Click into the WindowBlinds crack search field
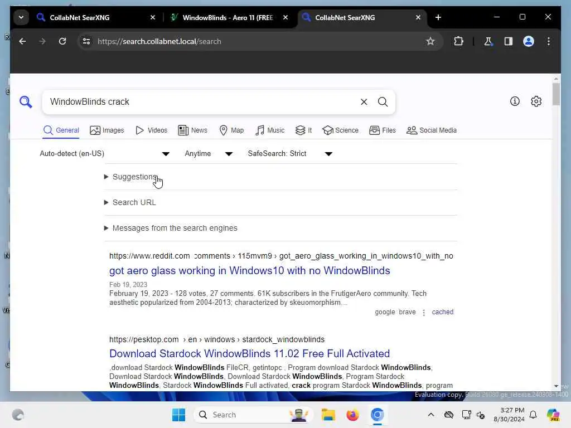Viewport: 571px width, 428px height. [202, 102]
